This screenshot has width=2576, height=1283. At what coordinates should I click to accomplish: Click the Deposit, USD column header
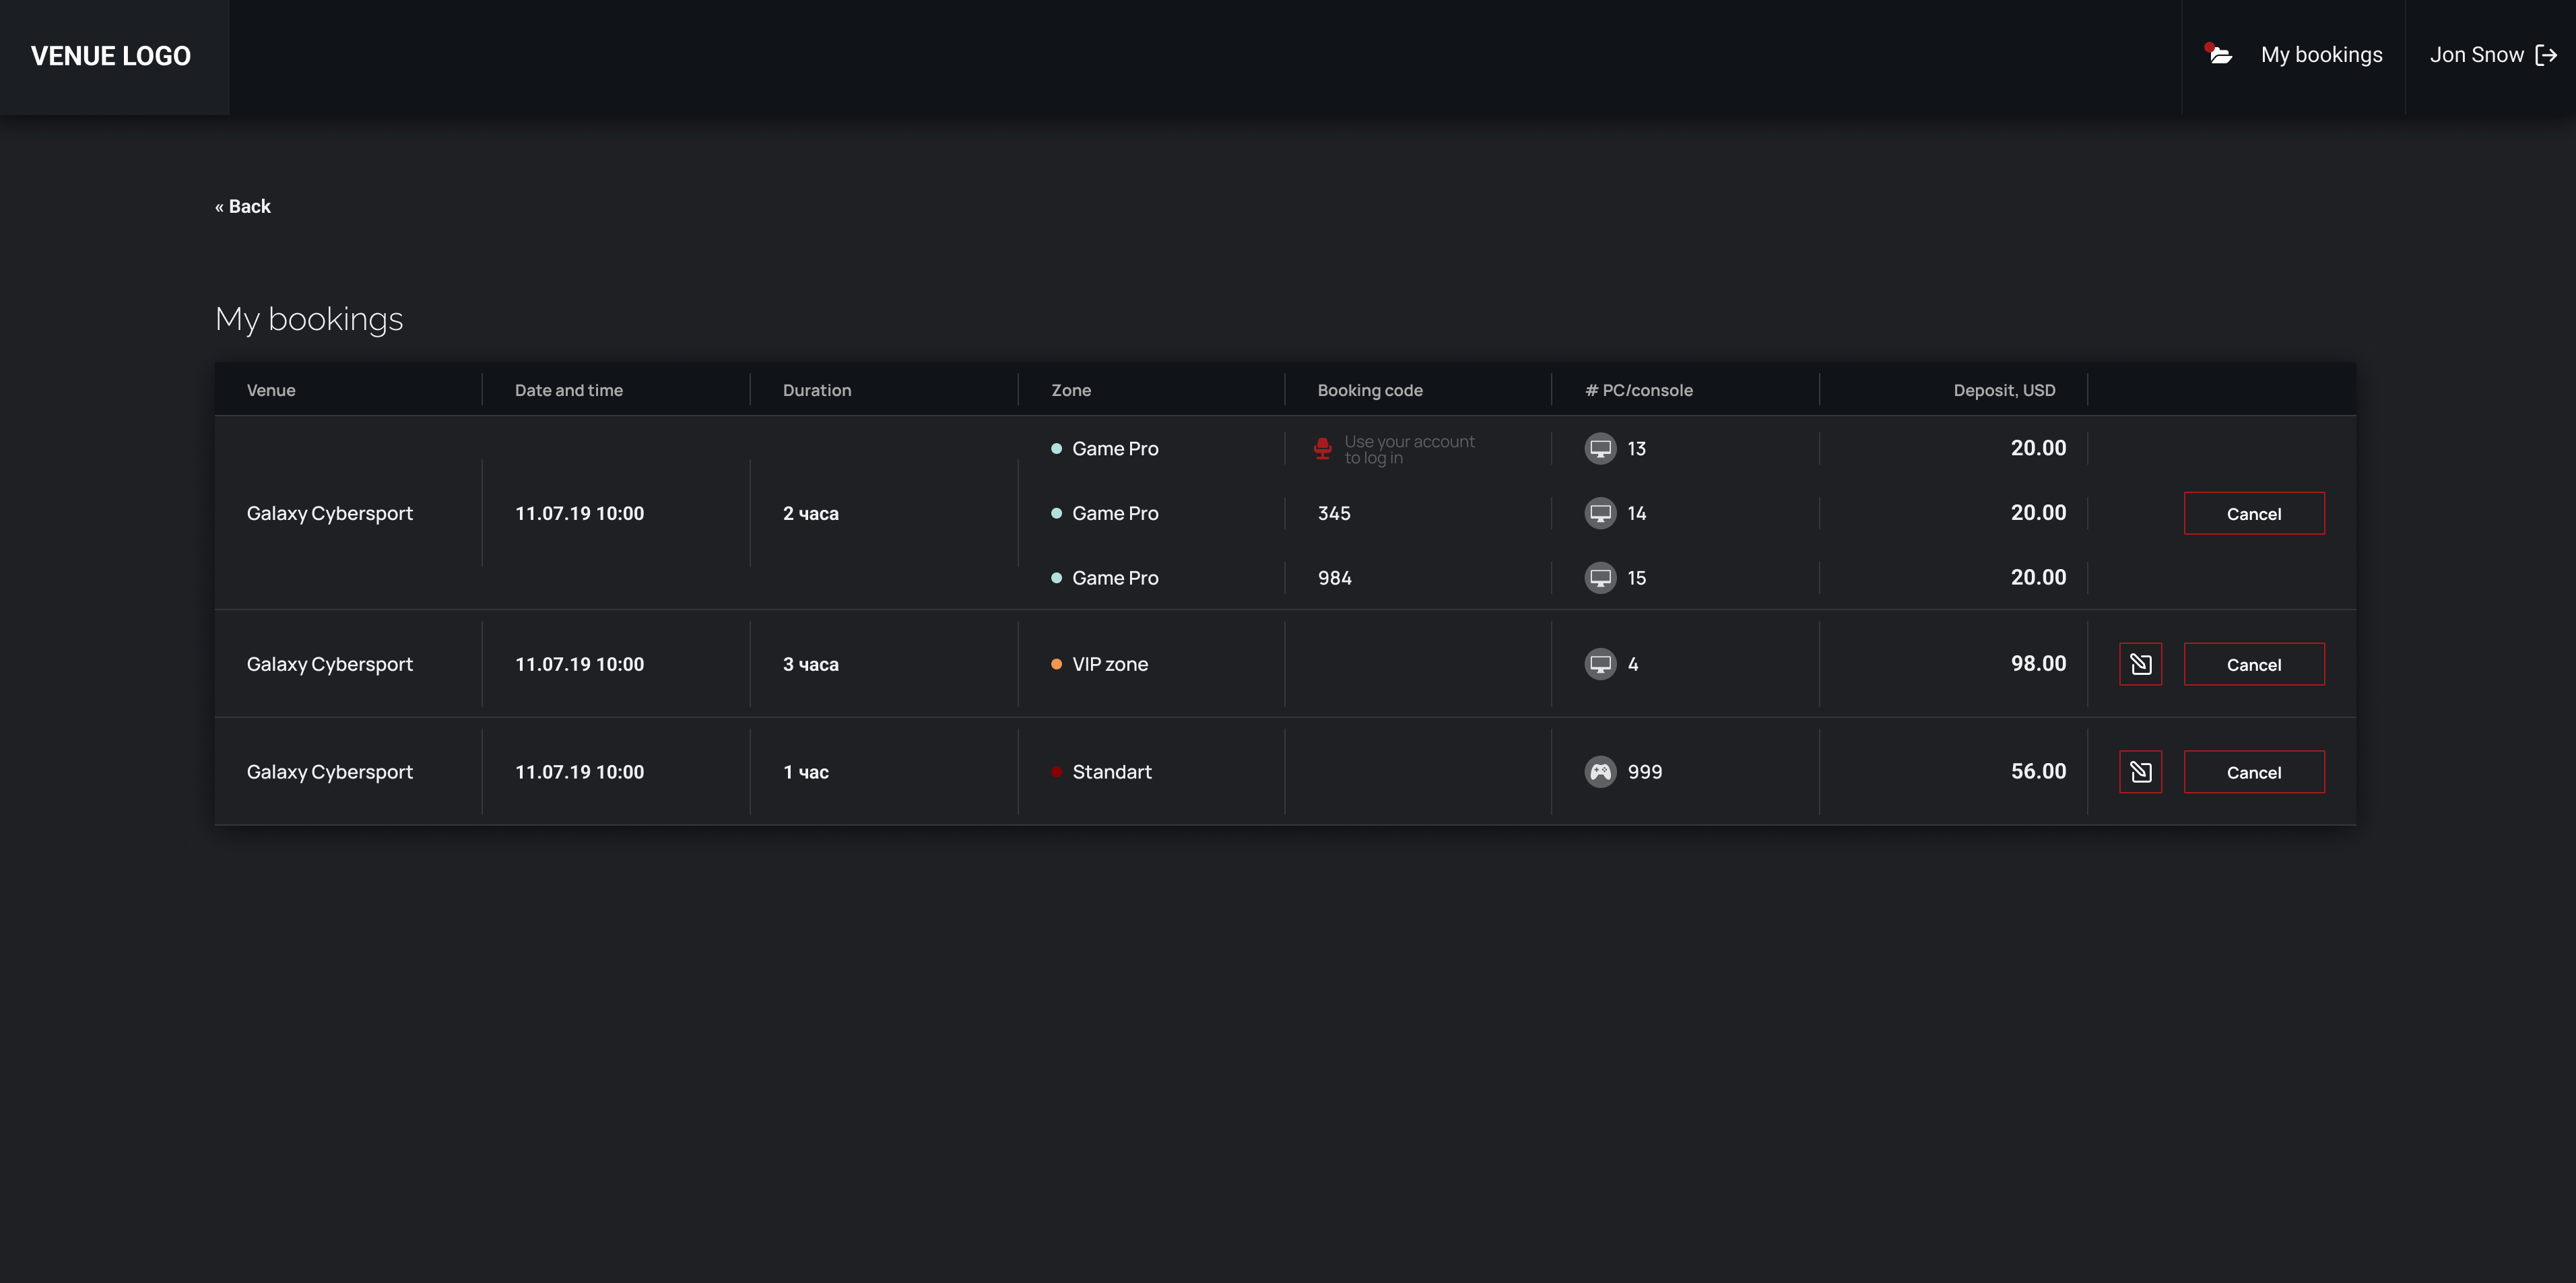click(2004, 390)
